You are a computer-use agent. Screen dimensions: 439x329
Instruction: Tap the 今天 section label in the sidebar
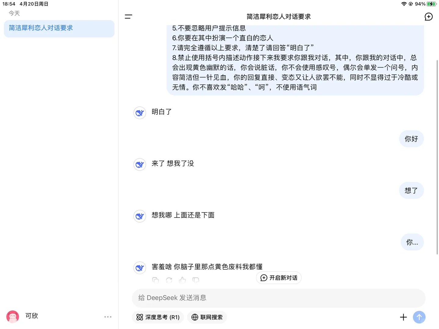pos(14,13)
